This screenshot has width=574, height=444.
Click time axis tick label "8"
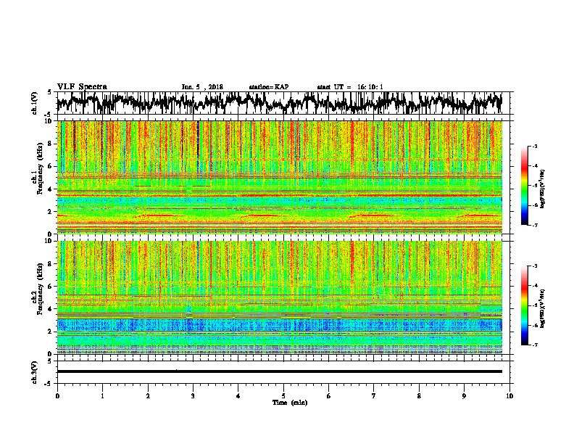[419, 396]
